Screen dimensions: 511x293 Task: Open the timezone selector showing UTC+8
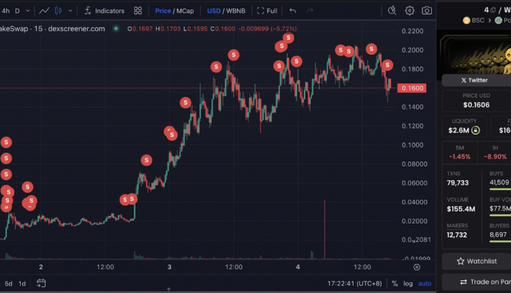[x=354, y=283]
